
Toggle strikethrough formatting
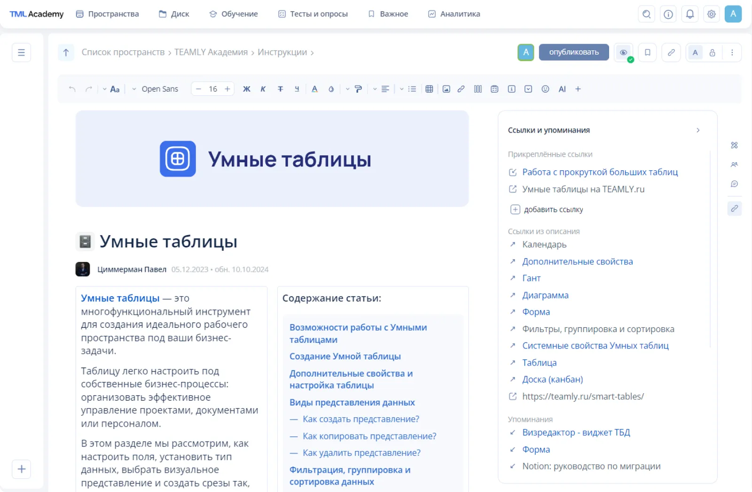click(280, 89)
